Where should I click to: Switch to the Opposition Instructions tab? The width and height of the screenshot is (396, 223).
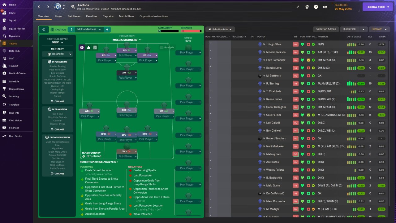pyautogui.click(x=153, y=16)
